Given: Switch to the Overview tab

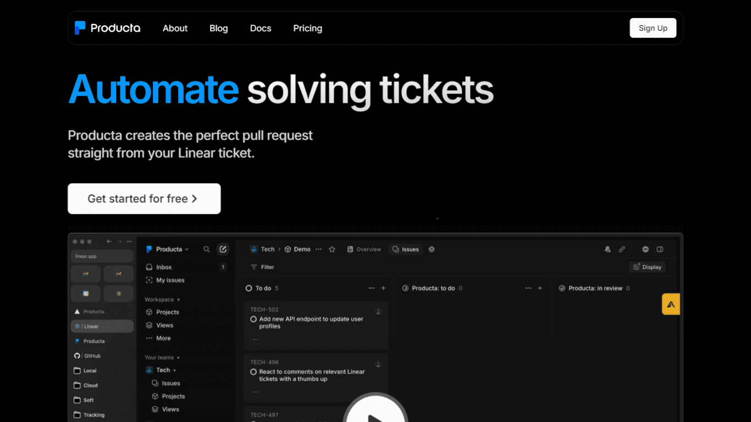Looking at the screenshot, I should click(x=365, y=249).
